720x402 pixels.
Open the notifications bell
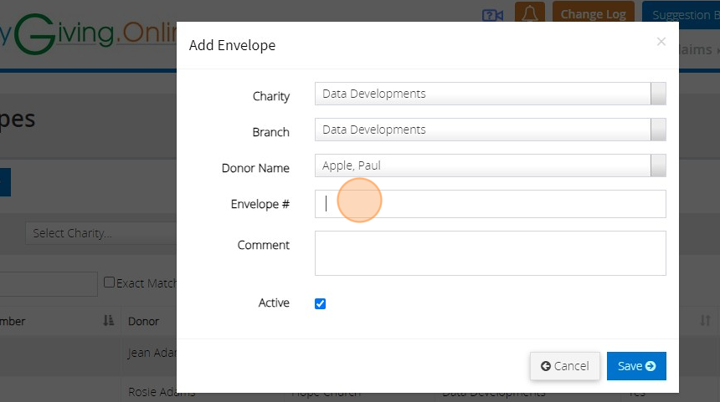(529, 14)
